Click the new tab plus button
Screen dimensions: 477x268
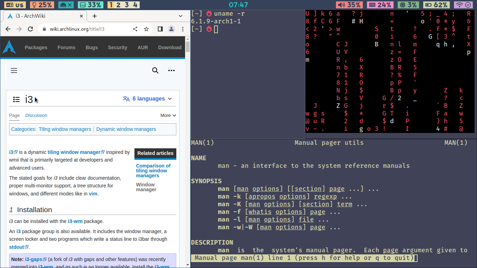click(94, 16)
